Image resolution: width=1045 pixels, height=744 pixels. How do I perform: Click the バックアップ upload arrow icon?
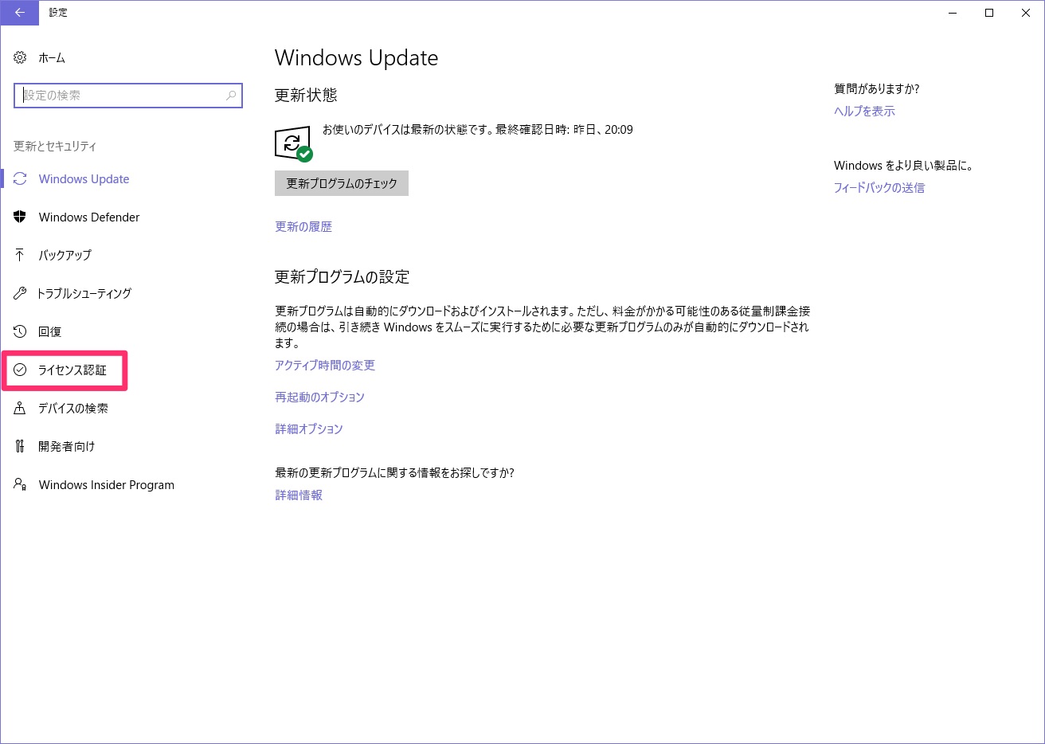20,255
